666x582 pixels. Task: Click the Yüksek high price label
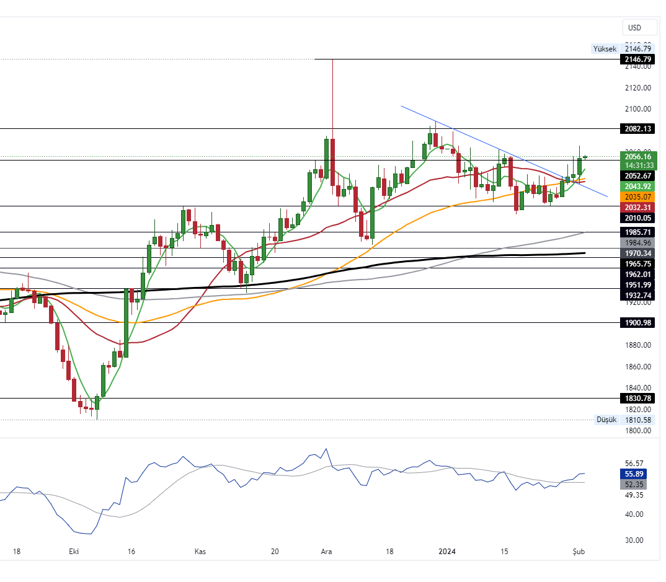[605, 48]
